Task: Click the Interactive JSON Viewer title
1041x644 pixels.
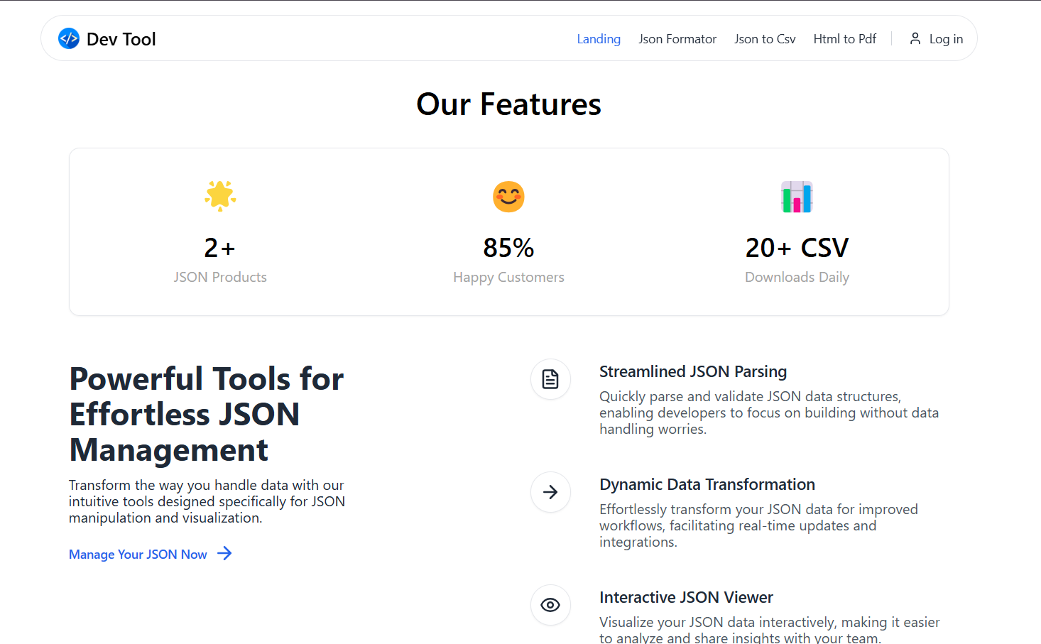Action: (686, 597)
